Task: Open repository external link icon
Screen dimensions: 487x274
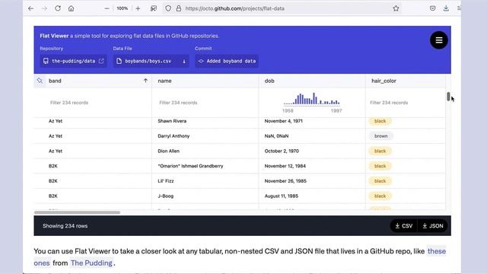Action: pos(101,61)
